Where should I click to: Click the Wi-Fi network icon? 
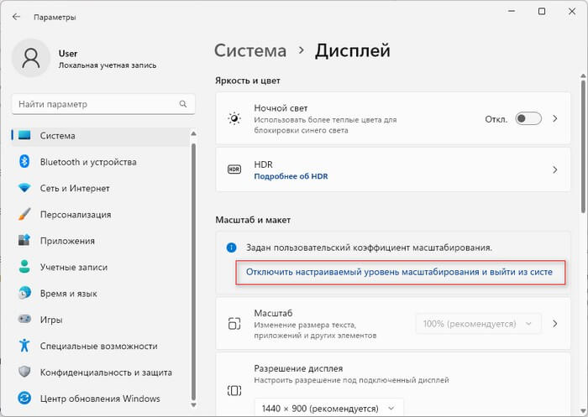pyautogui.click(x=24, y=188)
